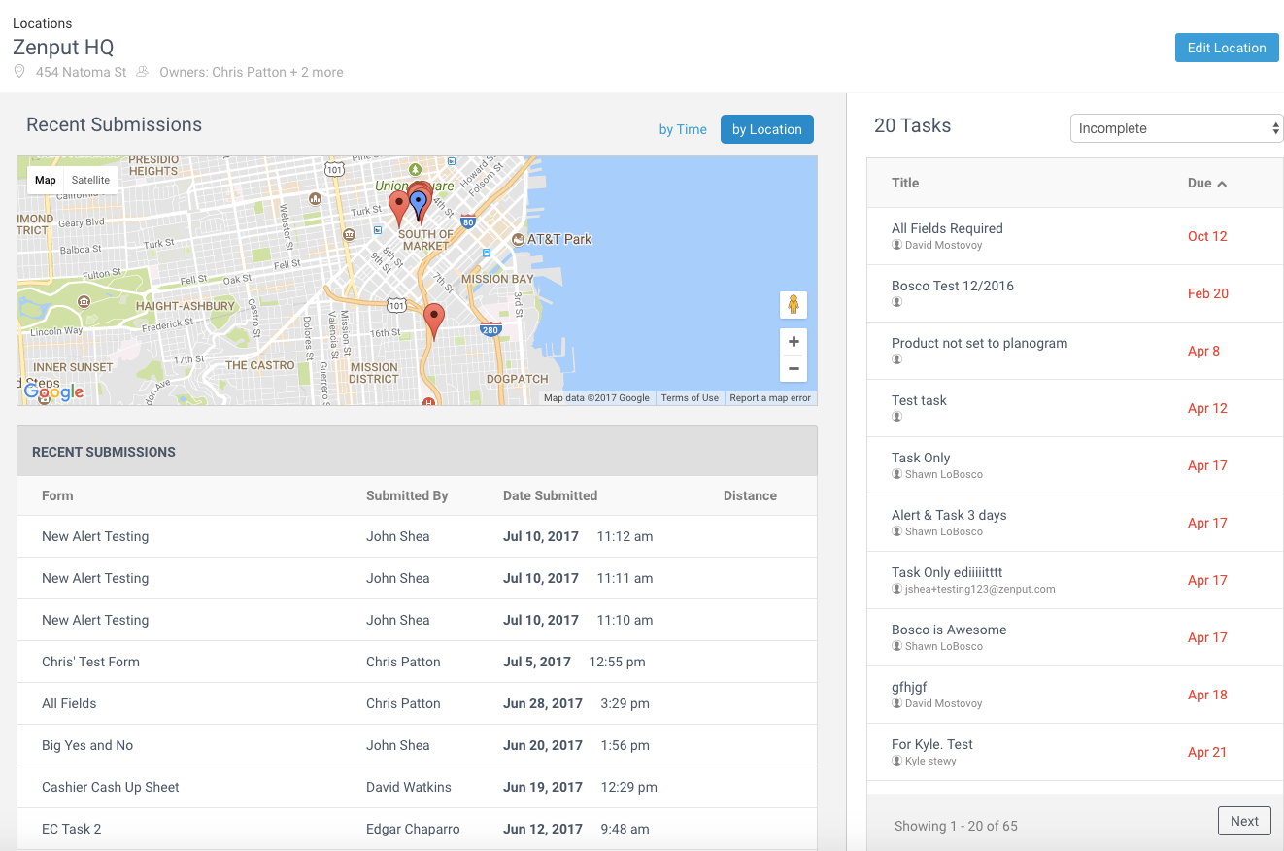Click the blue map pin marker

point(419,206)
